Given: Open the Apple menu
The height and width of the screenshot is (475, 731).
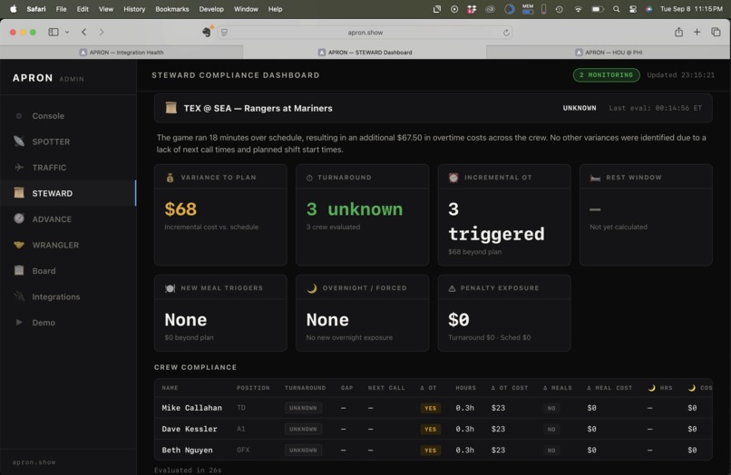Looking at the screenshot, I should click(13, 9).
